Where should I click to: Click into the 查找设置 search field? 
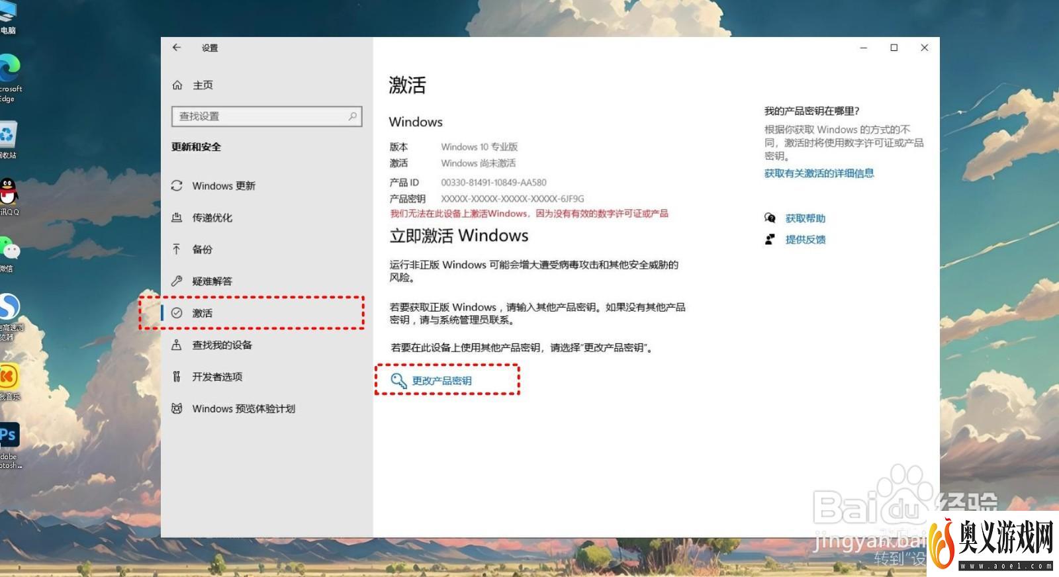267,116
